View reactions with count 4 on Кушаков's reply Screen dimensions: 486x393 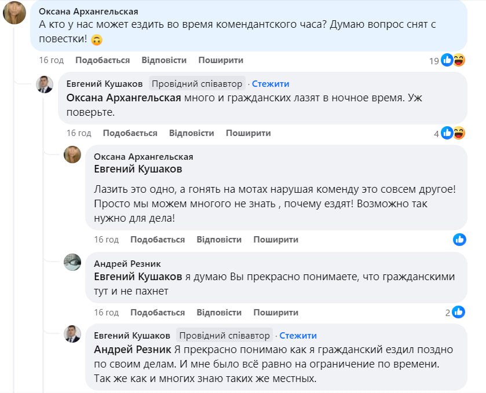point(452,133)
